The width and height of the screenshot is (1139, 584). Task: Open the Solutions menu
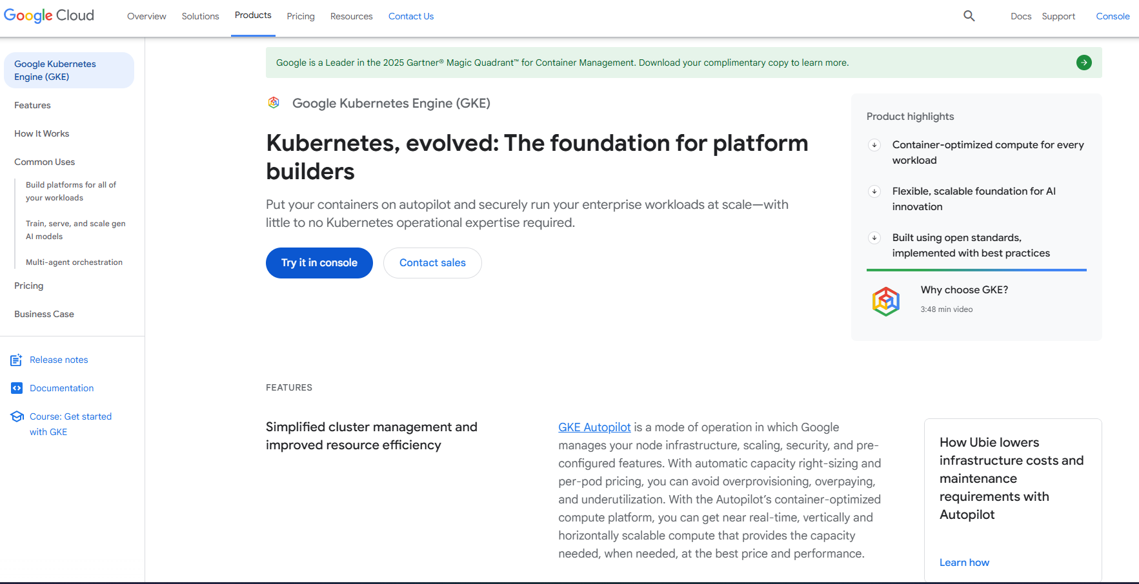[200, 16]
